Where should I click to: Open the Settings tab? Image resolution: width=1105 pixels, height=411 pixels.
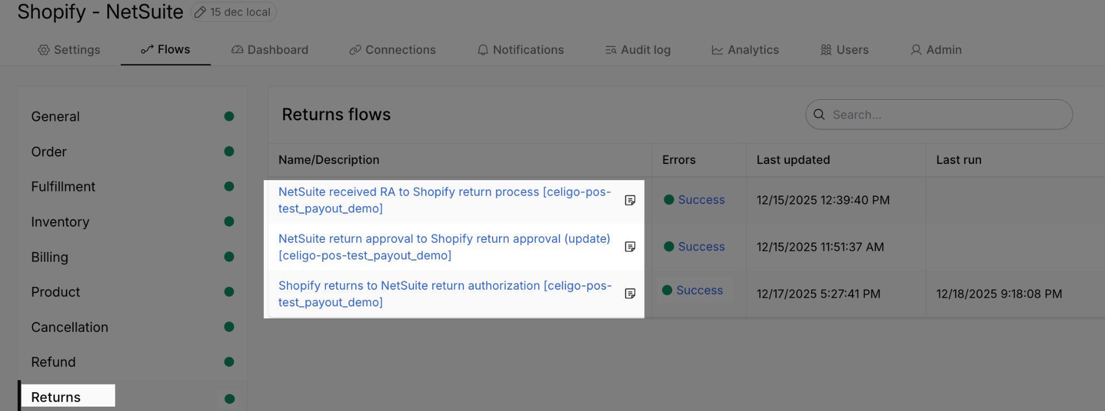pyautogui.click(x=69, y=50)
